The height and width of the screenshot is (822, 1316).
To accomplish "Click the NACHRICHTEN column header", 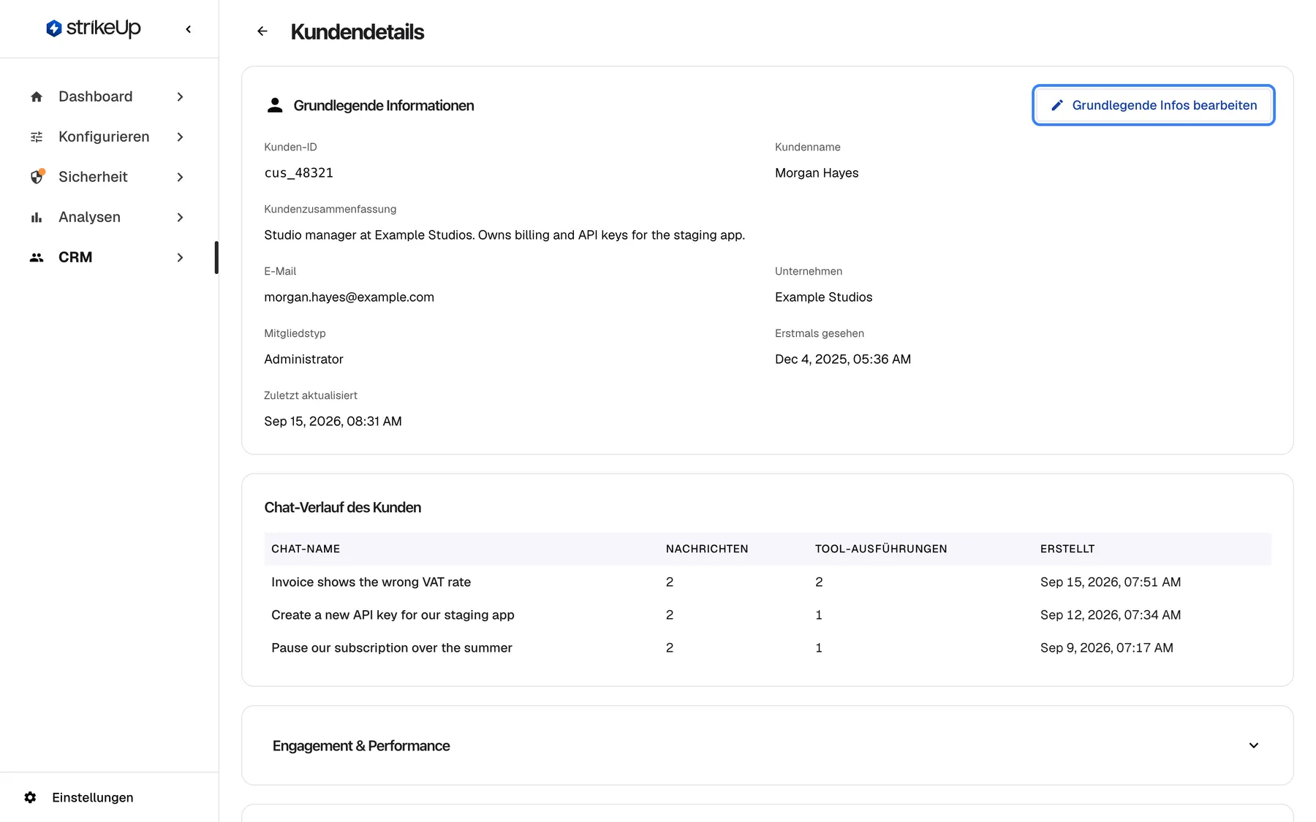I will pyautogui.click(x=707, y=549).
